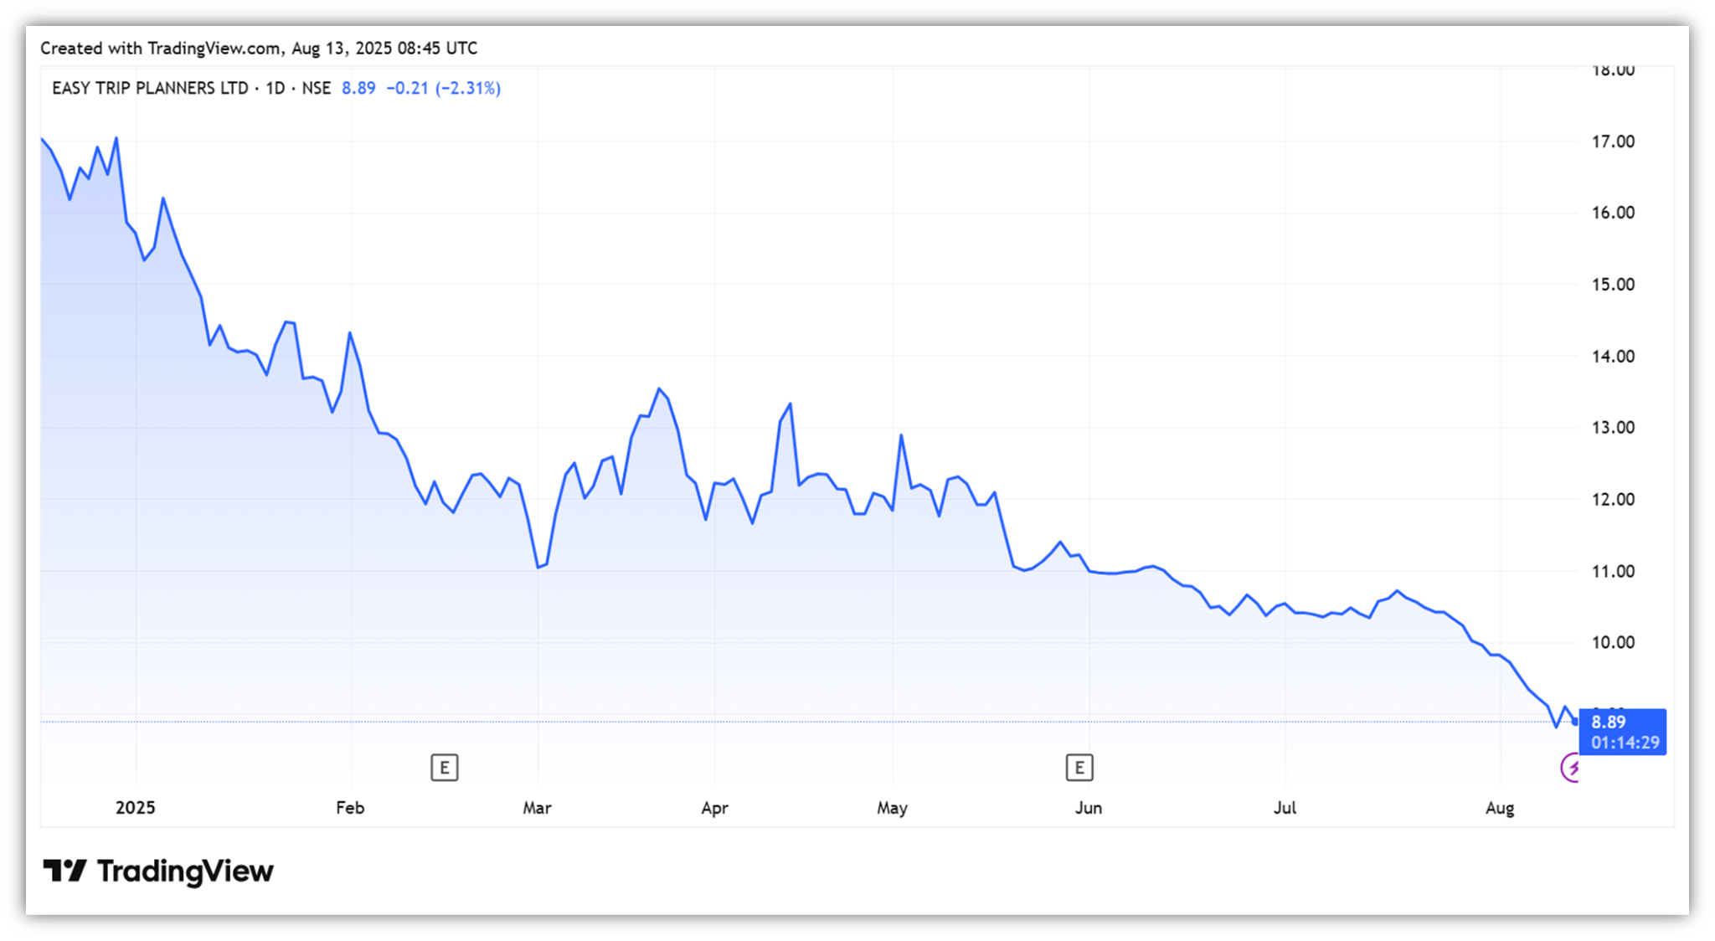This screenshot has height=941, width=1715.
Task: Click the May label on the time axis
Action: [892, 808]
